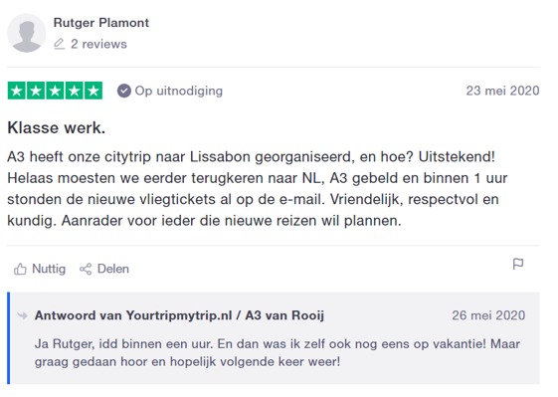
Task: Click the reply date 26 mei 2020
Action: pos(488,315)
